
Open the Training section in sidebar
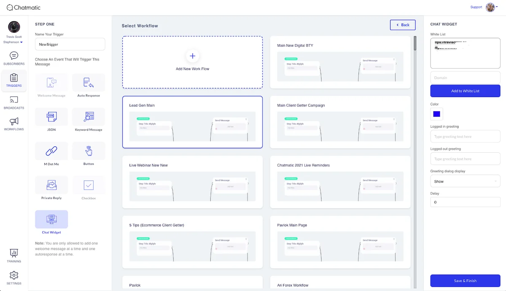pyautogui.click(x=14, y=256)
